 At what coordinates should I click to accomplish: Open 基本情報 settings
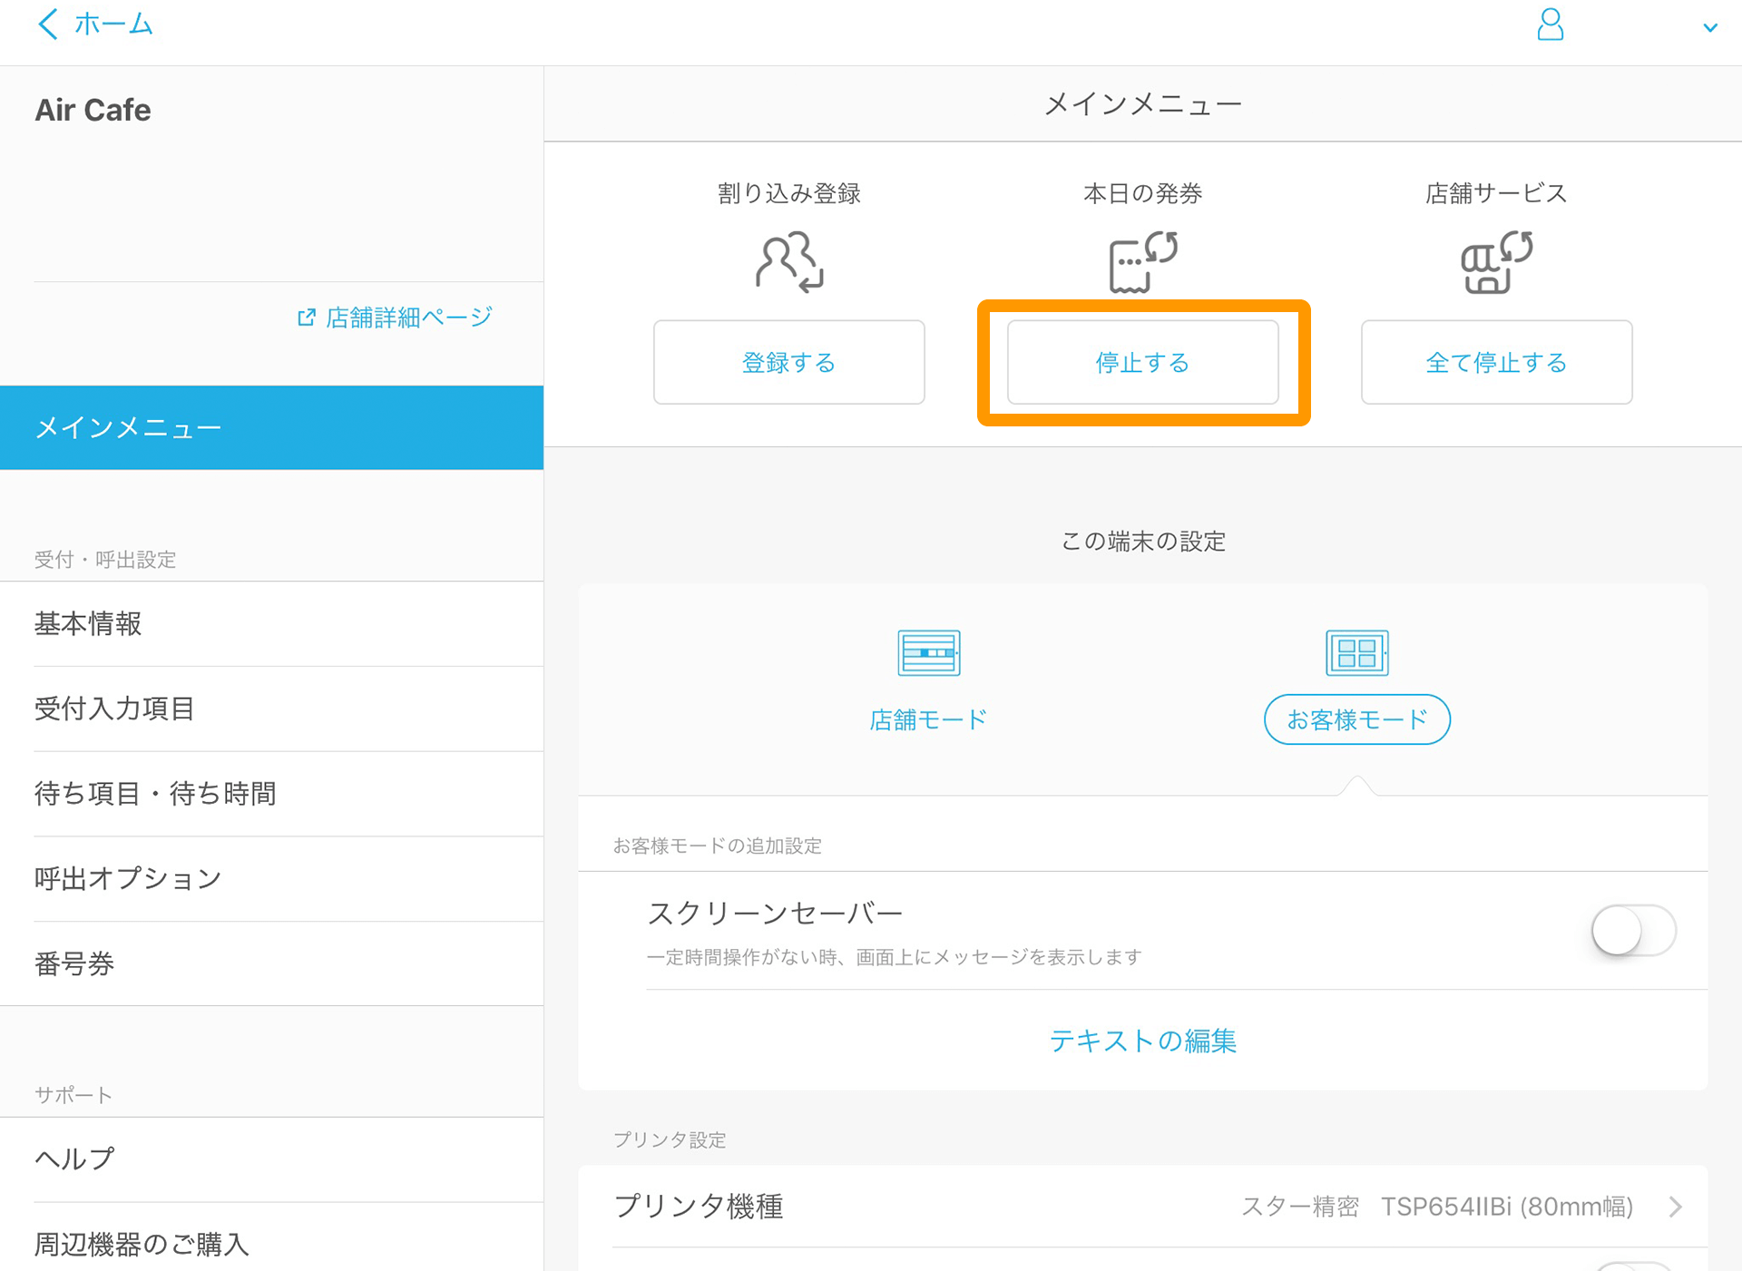[271, 623]
